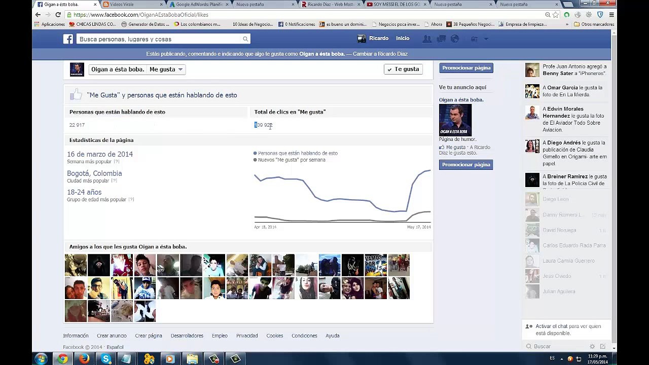Open the Privacidad footer link
The width and height of the screenshot is (649, 365).
[247, 336]
